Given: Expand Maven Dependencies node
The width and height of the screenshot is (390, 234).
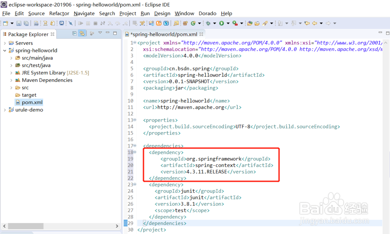Looking at the screenshot, I should coord(11,80).
